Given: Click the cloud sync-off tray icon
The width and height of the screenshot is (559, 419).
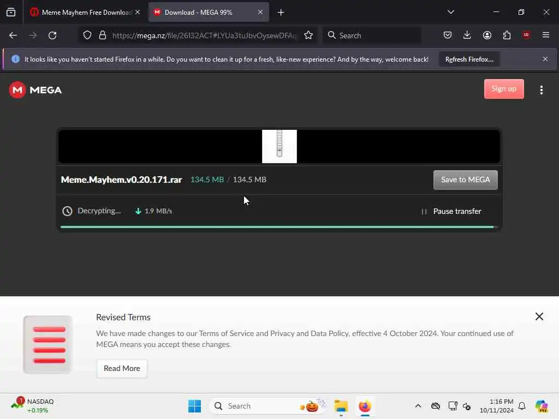Looking at the screenshot, I should tap(435, 406).
